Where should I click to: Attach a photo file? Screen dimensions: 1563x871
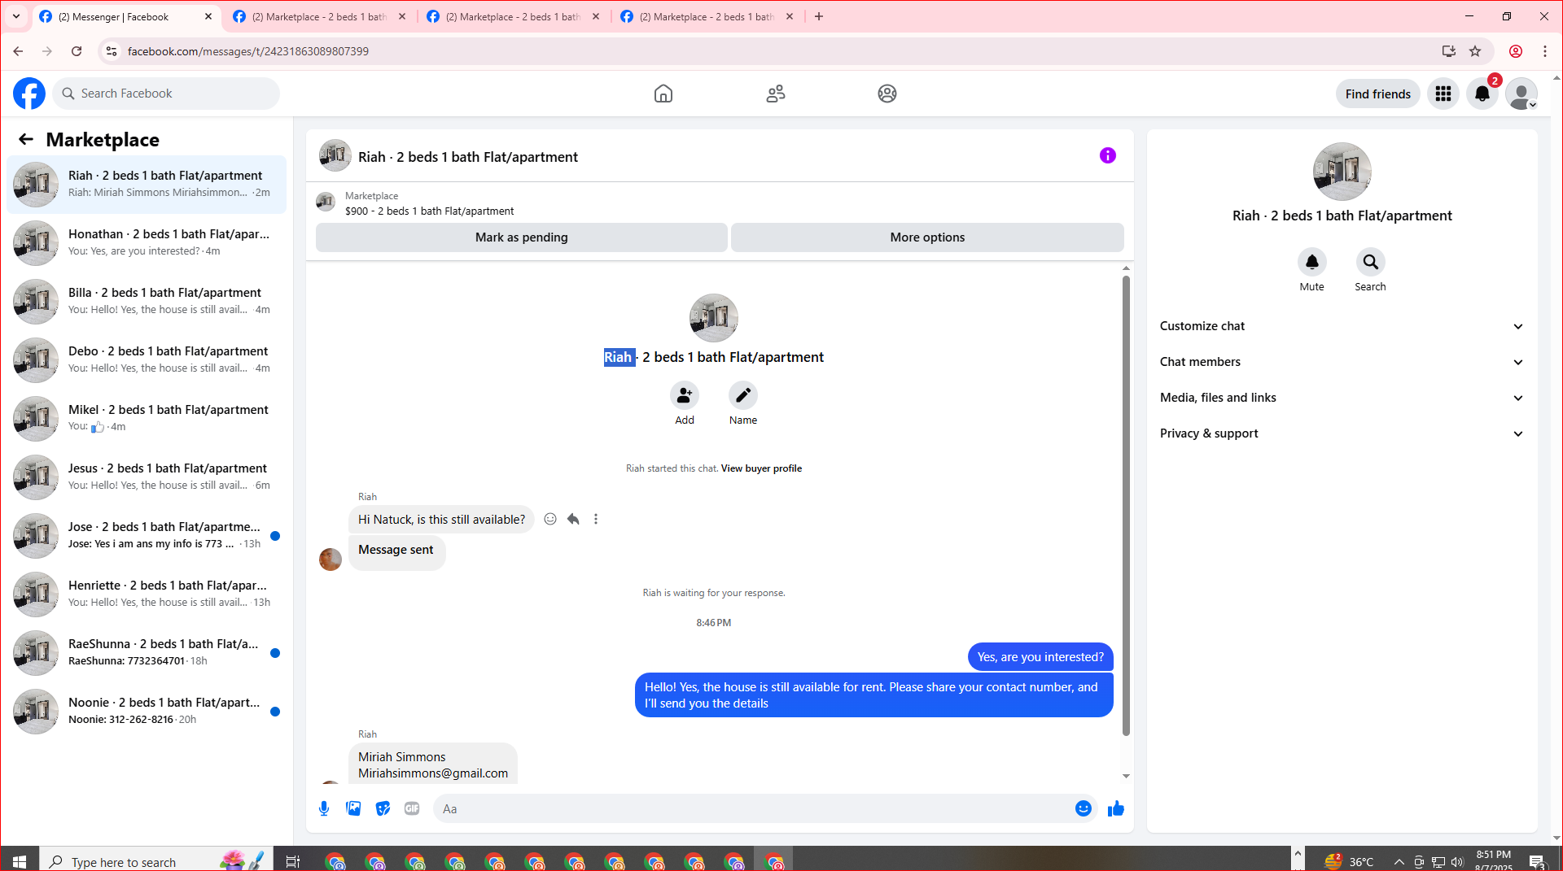[353, 808]
